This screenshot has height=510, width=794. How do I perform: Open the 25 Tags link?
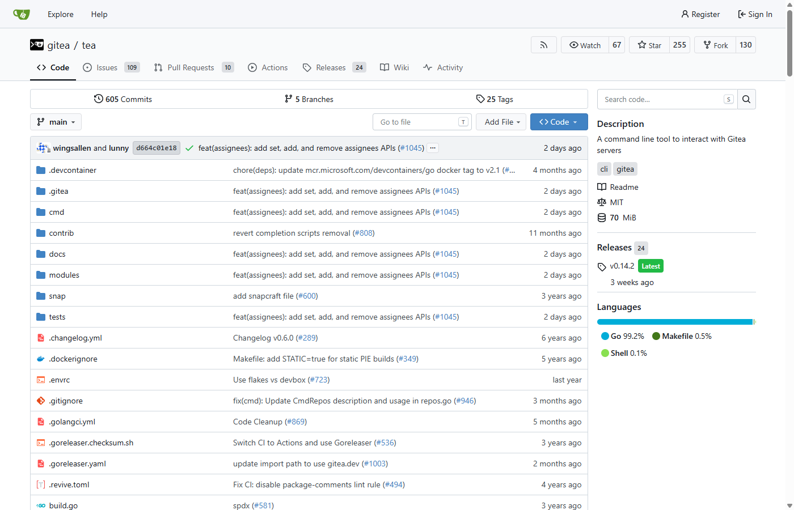pos(495,99)
